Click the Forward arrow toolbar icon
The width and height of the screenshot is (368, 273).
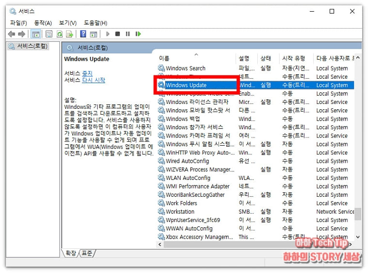coord(21,34)
